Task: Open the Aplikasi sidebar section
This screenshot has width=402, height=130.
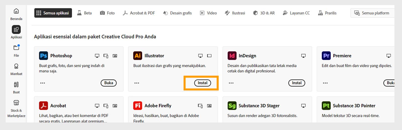Action: pos(16,32)
